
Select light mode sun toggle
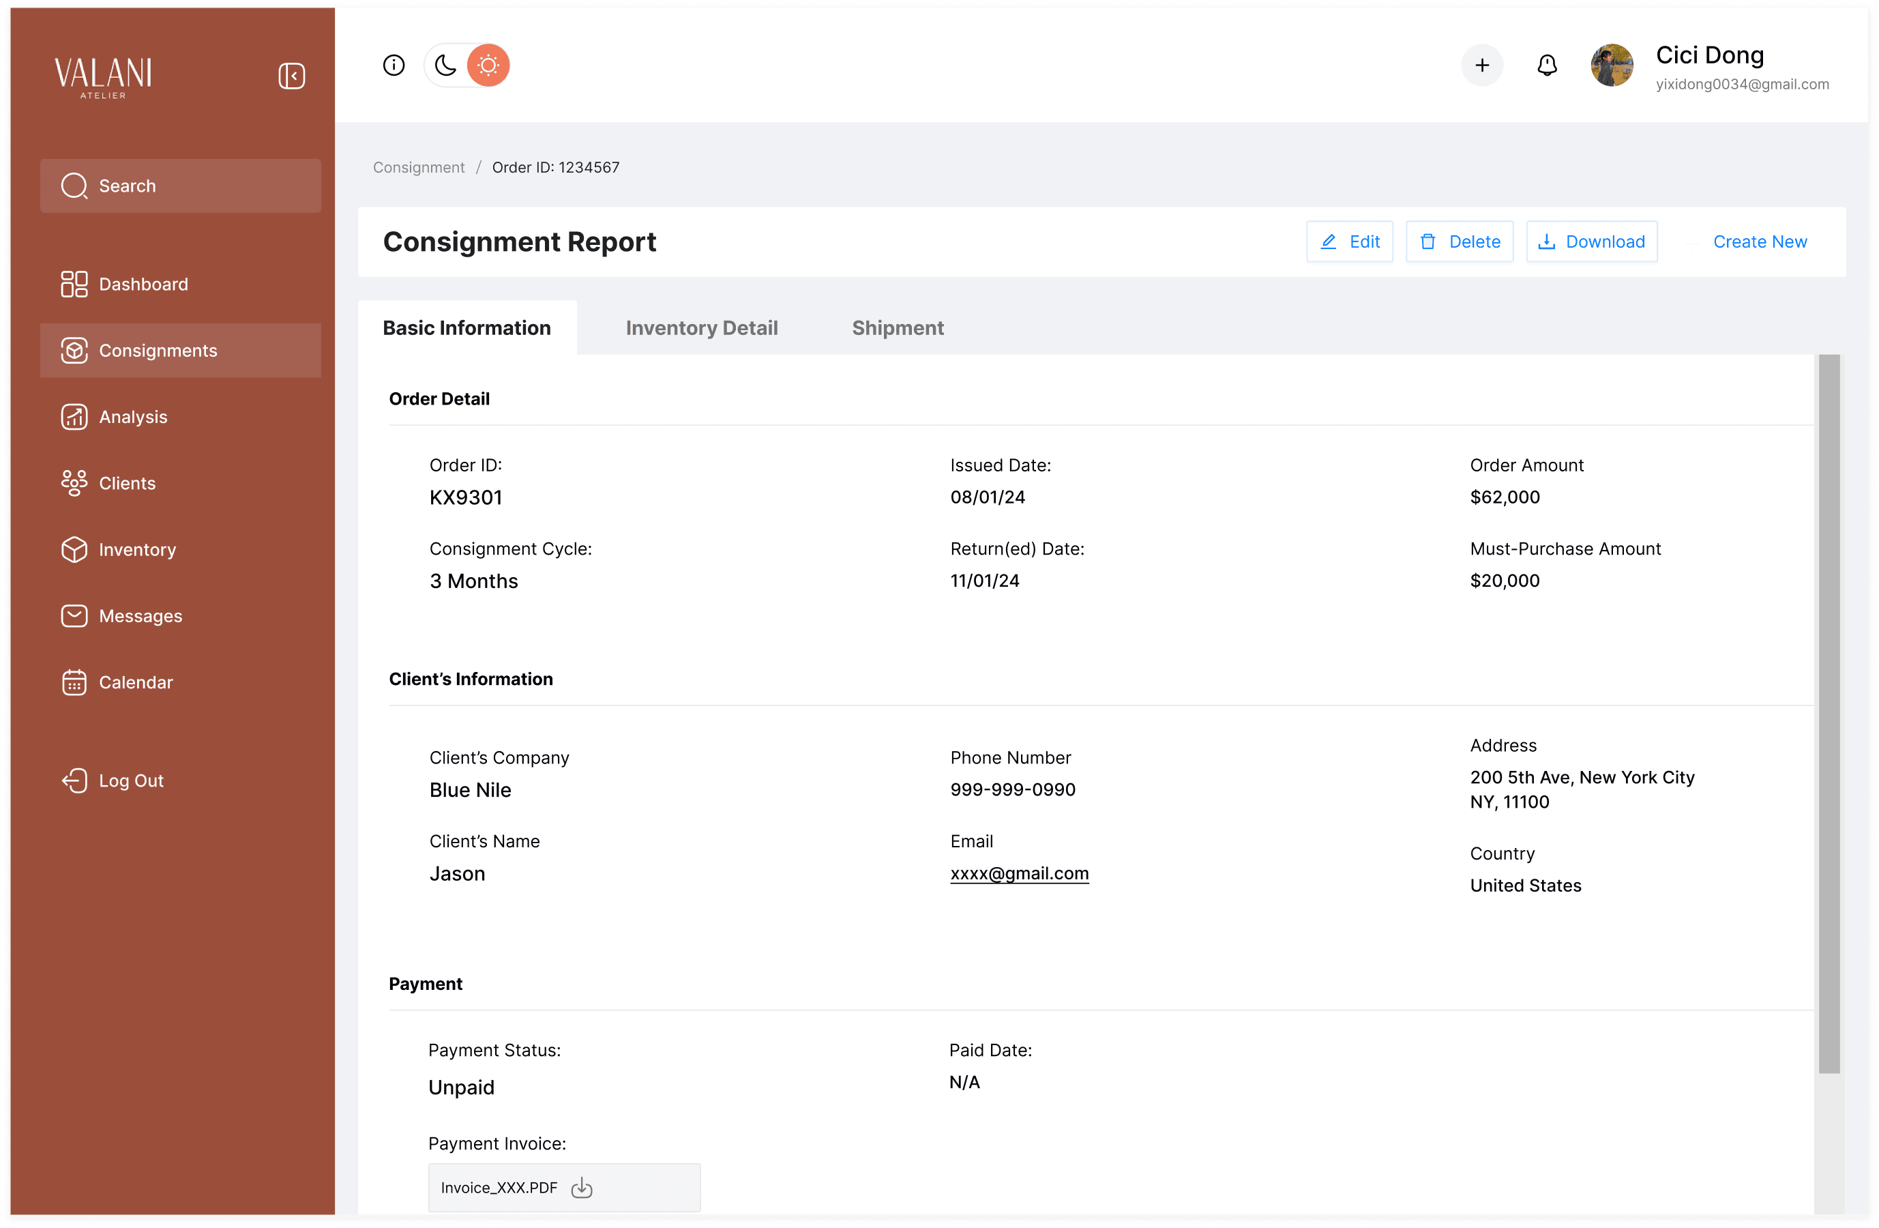pyautogui.click(x=488, y=65)
